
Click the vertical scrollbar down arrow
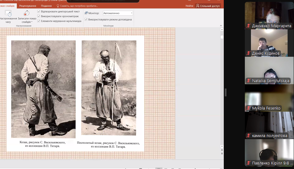[222, 146]
